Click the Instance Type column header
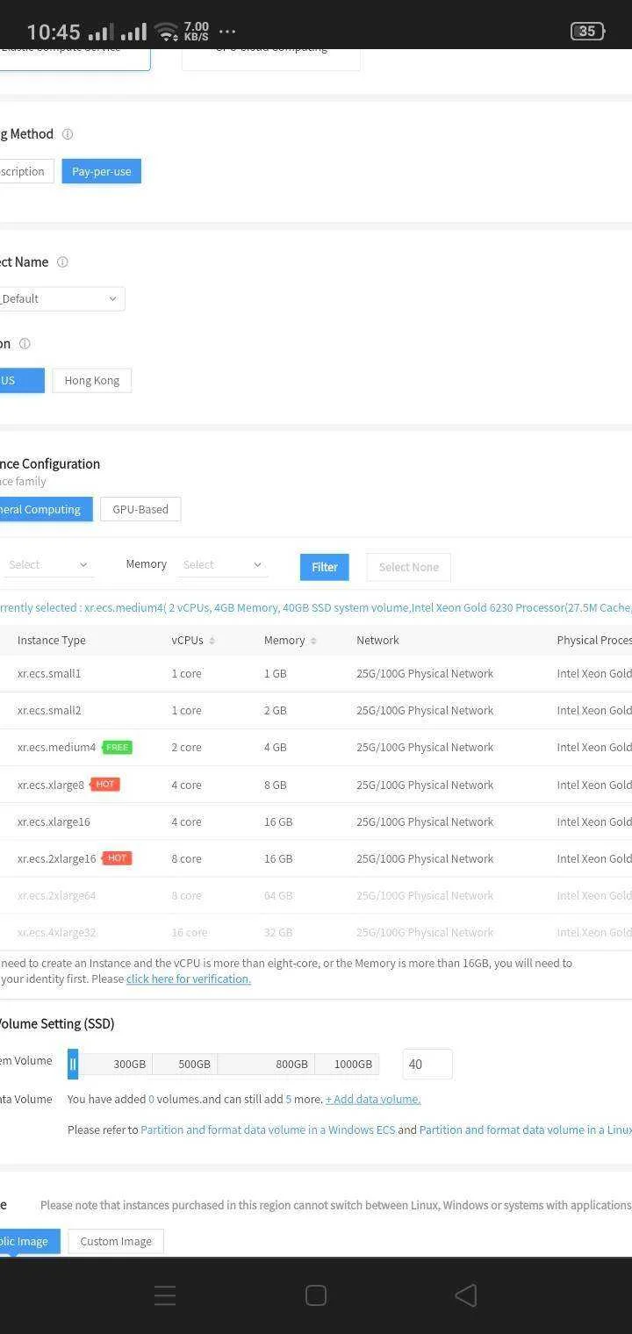 pos(52,640)
